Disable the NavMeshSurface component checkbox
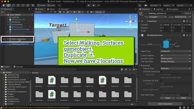This screenshot has height=109, width=194. [x=145, y=35]
